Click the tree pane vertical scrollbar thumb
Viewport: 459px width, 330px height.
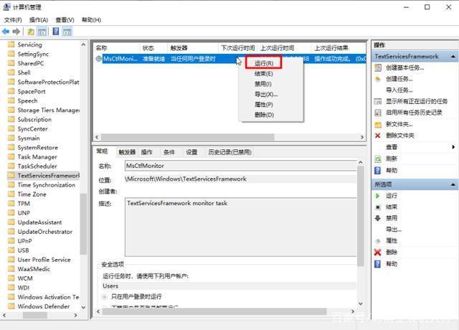[83, 224]
